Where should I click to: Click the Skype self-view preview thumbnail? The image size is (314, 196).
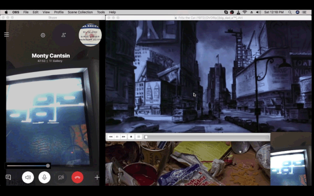[x=291, y=159]
